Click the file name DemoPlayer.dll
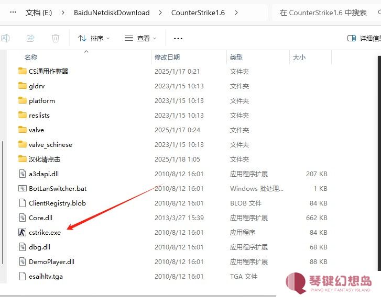The width and height of the screenshot is (381, 297). tap(51, 262)
